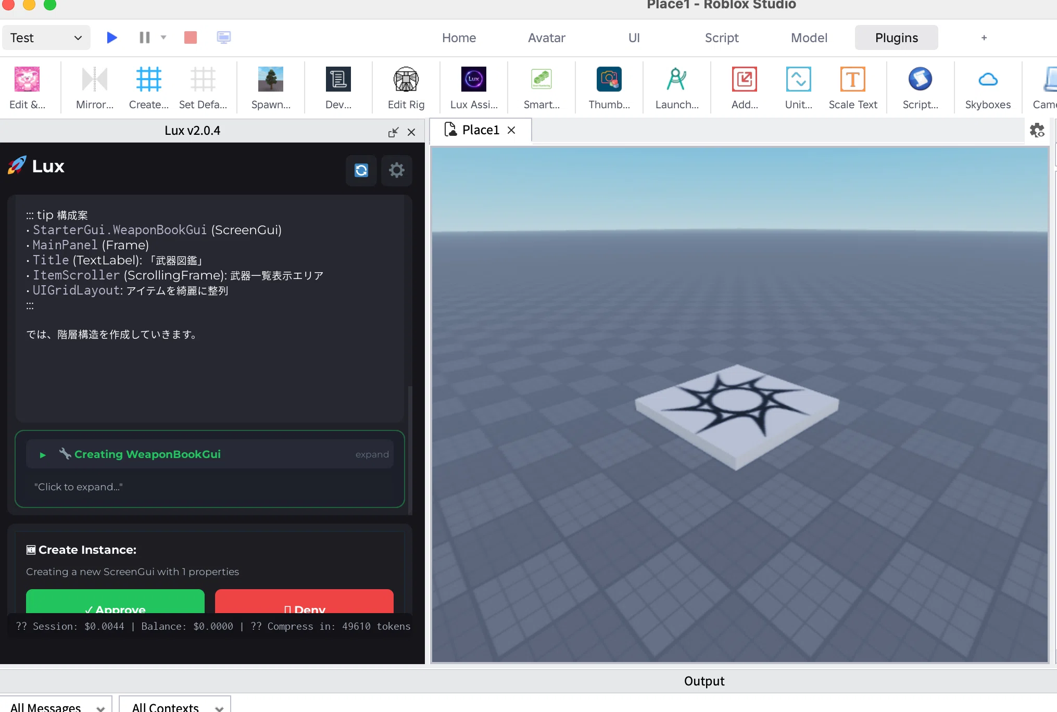This screenshot has width=1057, height=712.
Task: Open the Edit & pink plugin icon
Action: [27, 80]
